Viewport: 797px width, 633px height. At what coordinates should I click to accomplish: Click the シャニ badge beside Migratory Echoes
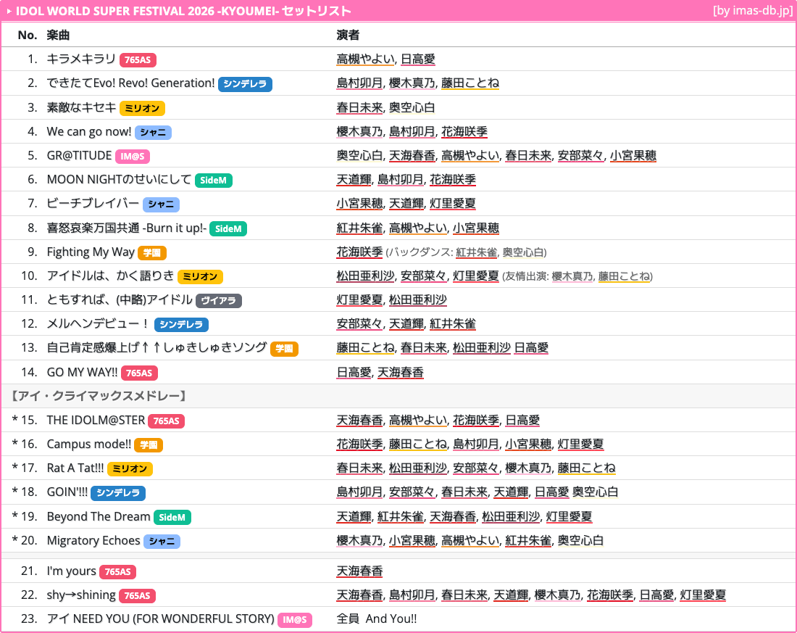(162, 541)
